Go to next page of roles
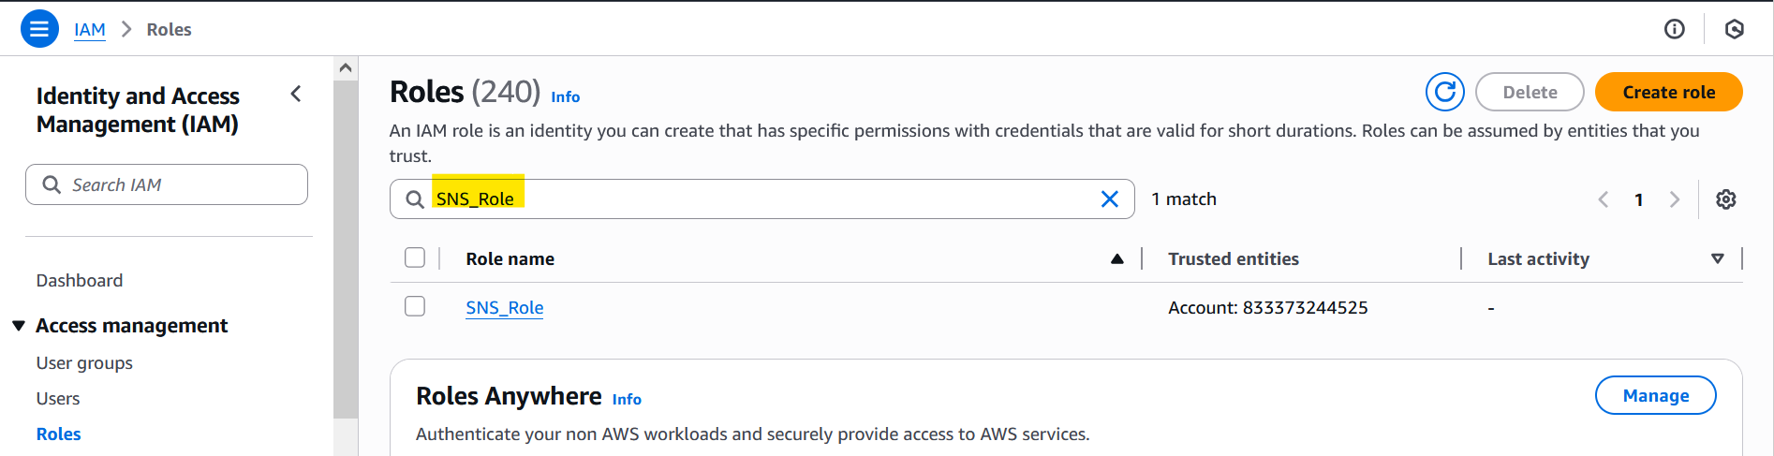1774x456 pixels. tap(1675, 199)
